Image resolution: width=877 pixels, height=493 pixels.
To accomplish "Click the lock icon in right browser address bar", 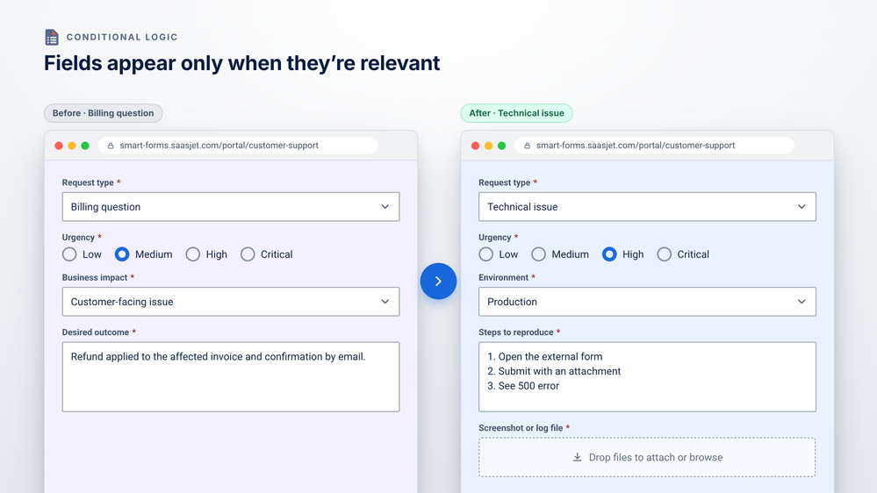I will pos(527,146).
